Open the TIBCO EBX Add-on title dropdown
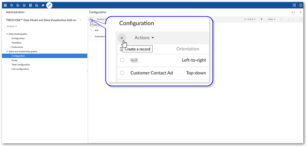 tap(81, 20)
